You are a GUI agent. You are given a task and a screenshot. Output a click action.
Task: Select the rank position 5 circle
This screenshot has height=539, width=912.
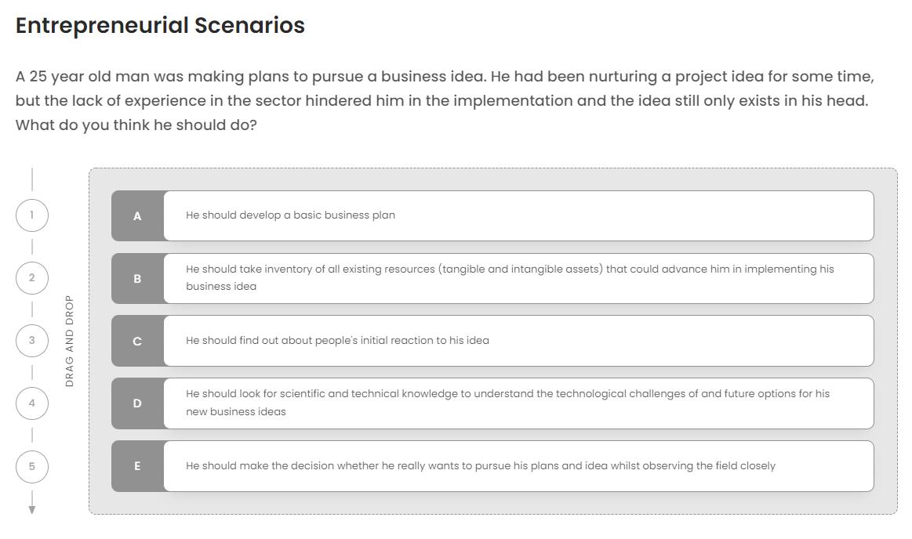(32, 466)
